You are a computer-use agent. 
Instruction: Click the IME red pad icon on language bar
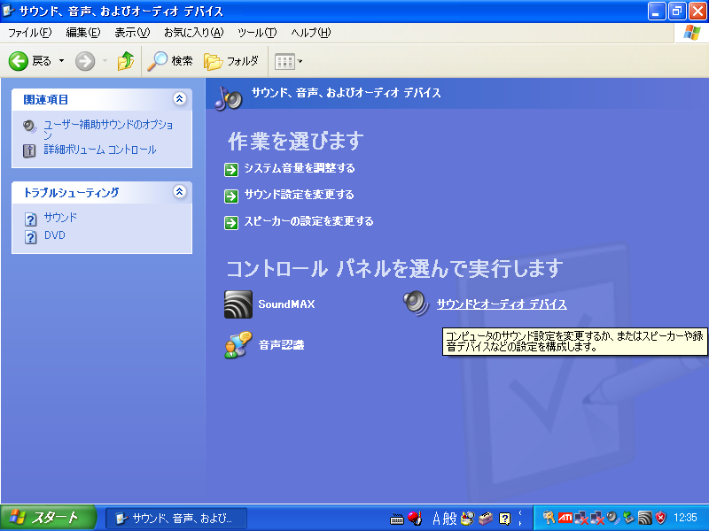click(x=415, y=518)
